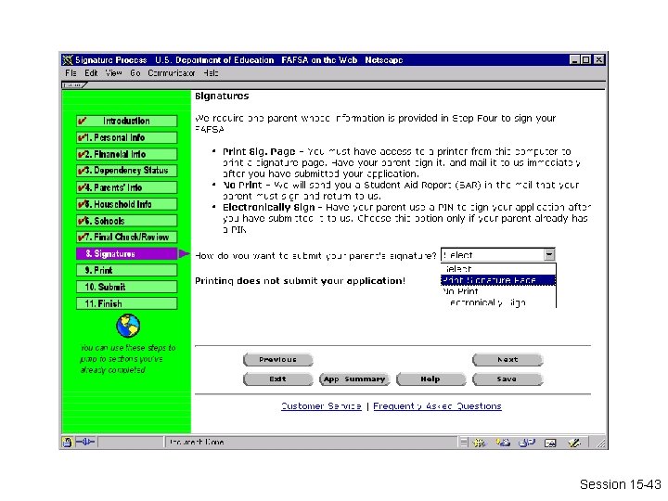This screenshot has width=668, height=501.
Task: Click the Save button
Action: 507,379
